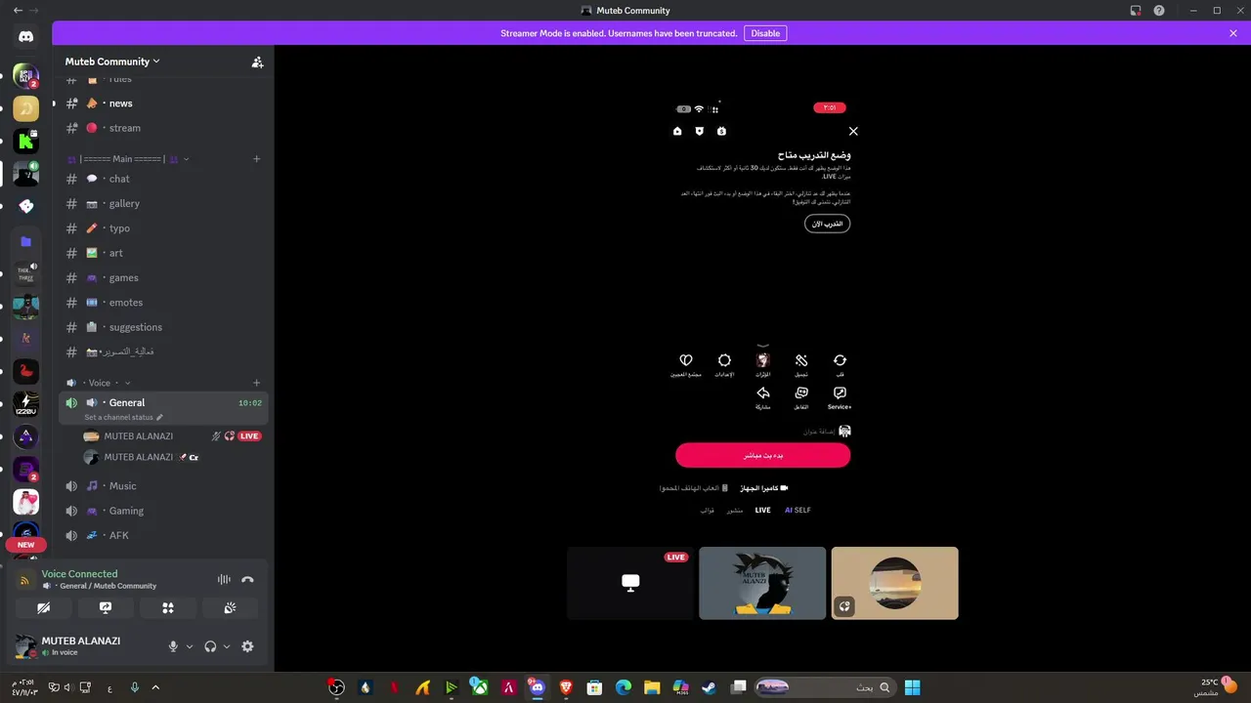Disable Streamer Mode button
The image size is (1251, 703).
pos(765,33)
